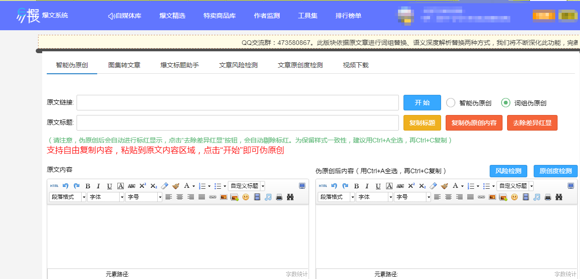Open 字体 dropdown in 原文内容 editor

(x=106, y=197)
